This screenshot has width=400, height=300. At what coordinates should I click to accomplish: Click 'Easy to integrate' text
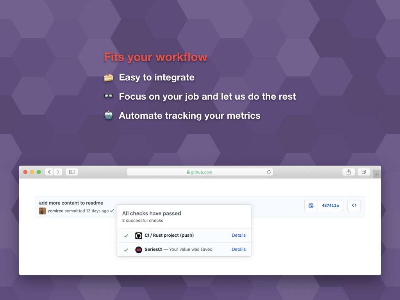[157, 77]
